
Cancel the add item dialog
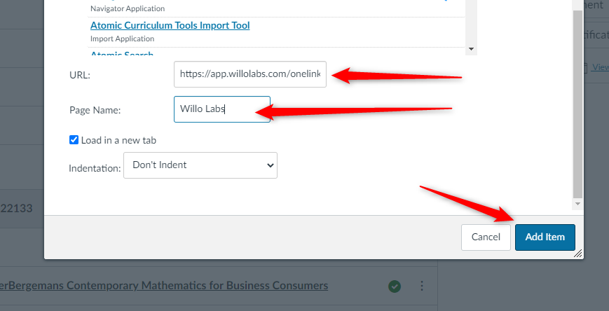[x=486, y=237]
